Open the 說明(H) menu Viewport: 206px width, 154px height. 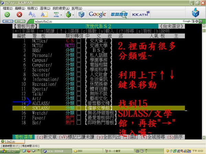77,8
